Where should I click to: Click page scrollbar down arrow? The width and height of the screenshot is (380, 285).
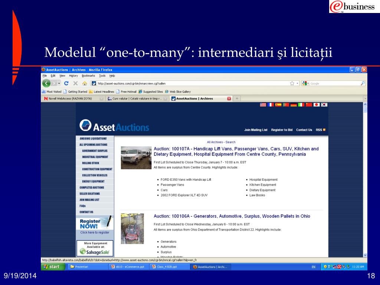pyautogui.click(x=365, y=255)
